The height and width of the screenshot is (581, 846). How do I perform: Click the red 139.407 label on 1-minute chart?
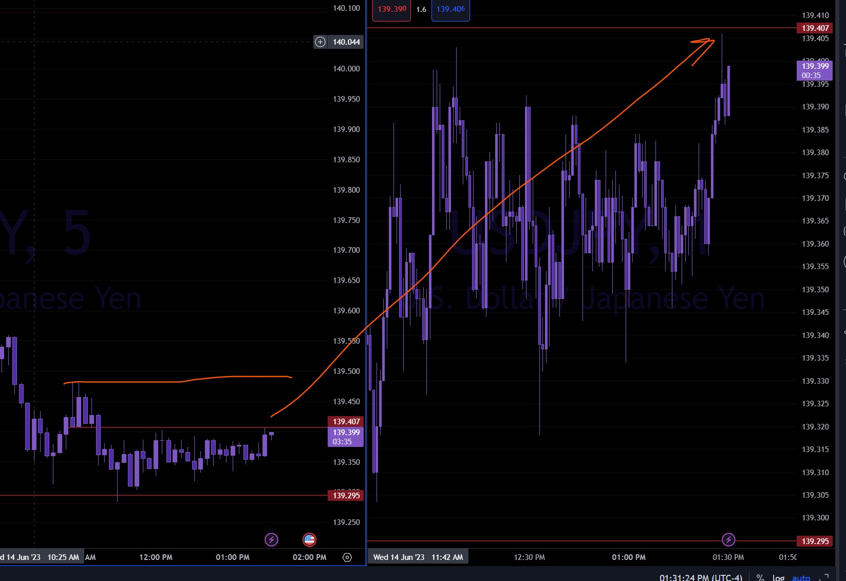pyautogui.click(x=815, y=28)
